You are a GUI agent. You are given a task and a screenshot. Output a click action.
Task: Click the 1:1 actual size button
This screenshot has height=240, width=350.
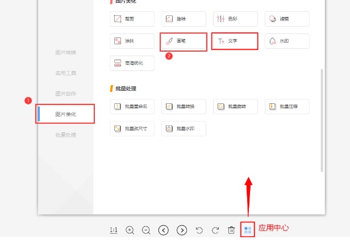(114, 230)
